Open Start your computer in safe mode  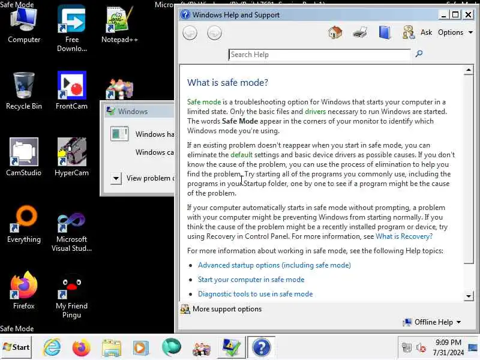(x=251, y=280)
